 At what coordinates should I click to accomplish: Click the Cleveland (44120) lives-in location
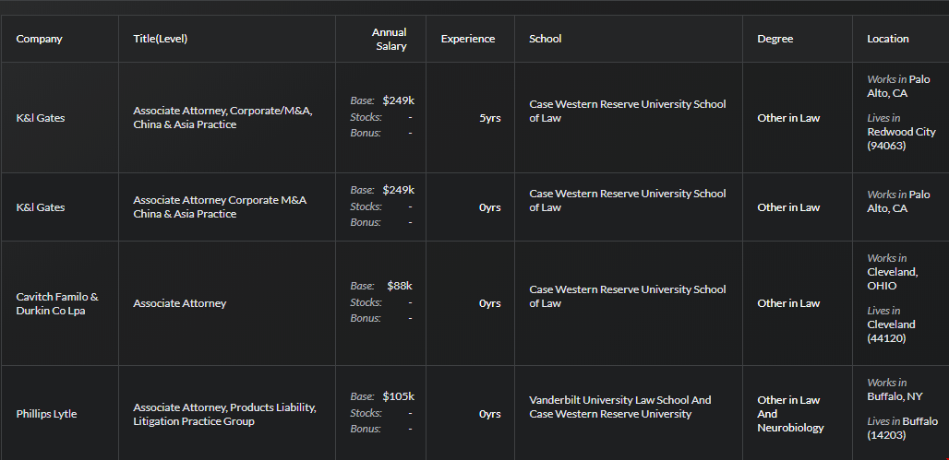pyautogui.click(x=891, y=331)
